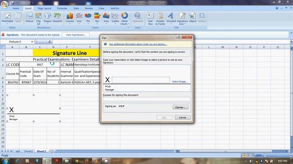Click the insert worksheet tab icon
293x164 pixels.
click(x=51, y=151)
